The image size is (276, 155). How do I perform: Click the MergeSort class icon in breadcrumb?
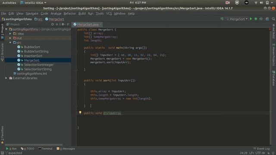47,19
